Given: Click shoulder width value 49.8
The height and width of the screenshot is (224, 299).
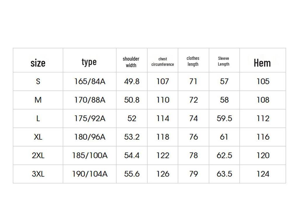Looking at the screenshot, I should click(x=132, y=81).
